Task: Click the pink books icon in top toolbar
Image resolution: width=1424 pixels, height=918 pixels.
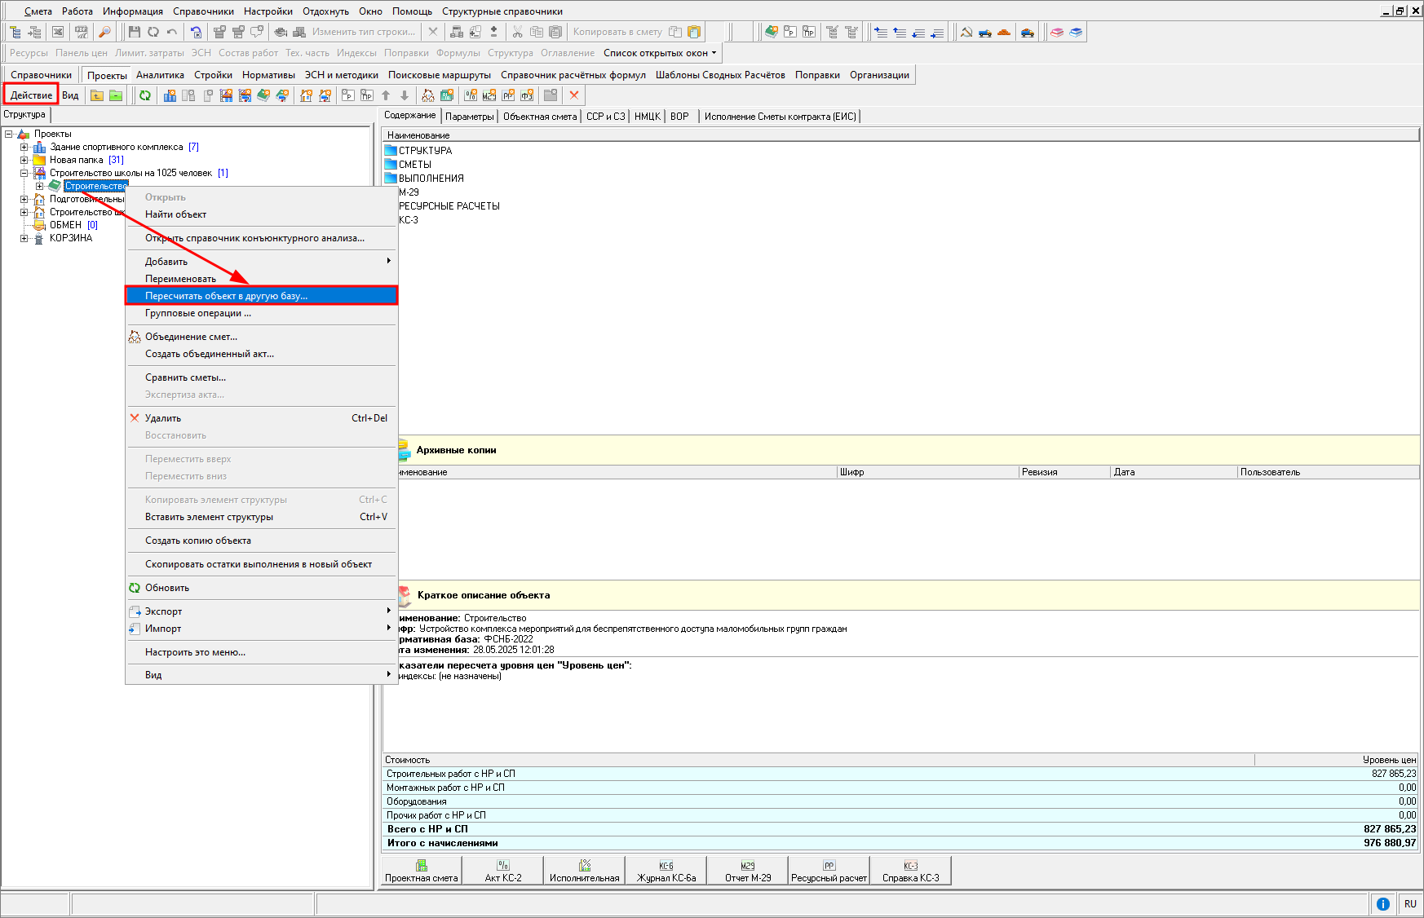Action: tap(1057, 32)
